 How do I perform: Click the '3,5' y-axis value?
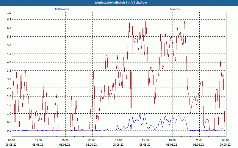click(9, 71)
